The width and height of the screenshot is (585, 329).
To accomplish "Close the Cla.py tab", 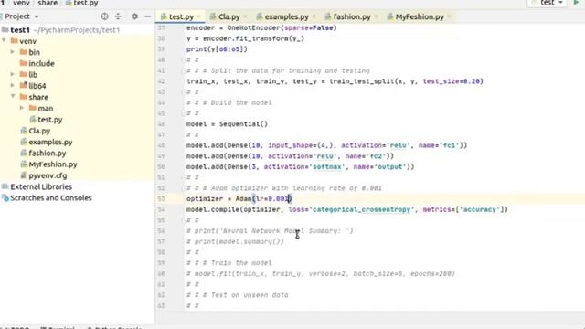I will pyautogui.click(x=246, y=16).
